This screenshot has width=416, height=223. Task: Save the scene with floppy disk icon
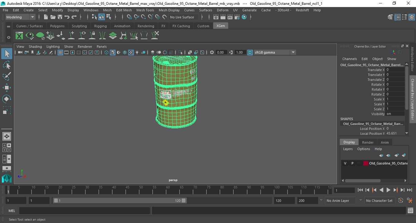coord(60,17)
